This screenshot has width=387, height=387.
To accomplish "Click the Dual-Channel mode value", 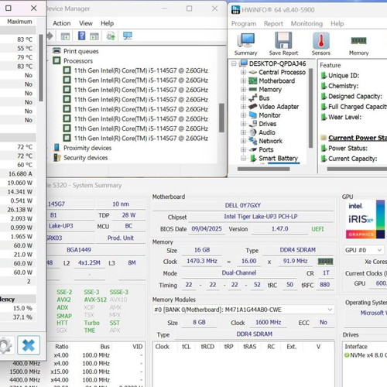I will coord(239,273).
